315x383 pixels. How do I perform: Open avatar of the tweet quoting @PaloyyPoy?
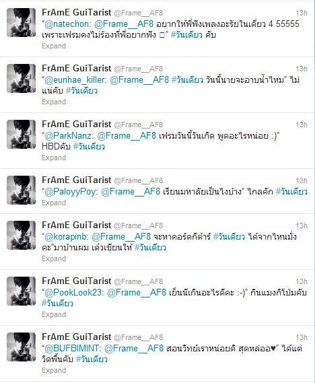(22, 190)
